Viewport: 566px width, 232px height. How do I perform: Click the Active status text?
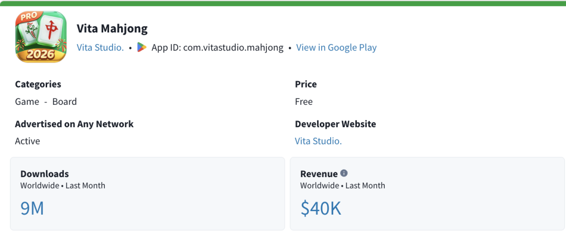click(27, 141)
